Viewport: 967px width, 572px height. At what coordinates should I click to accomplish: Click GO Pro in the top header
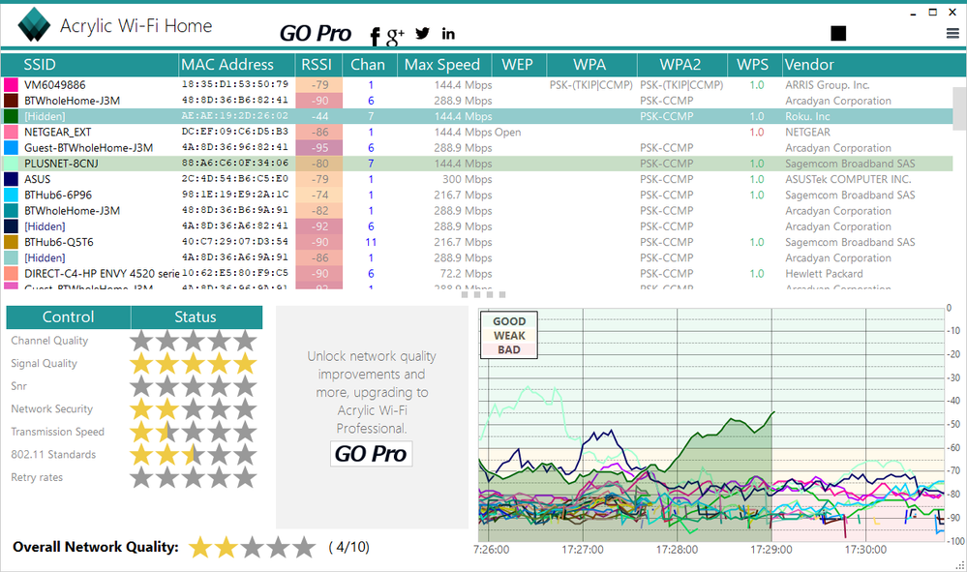tap(315, 33)
